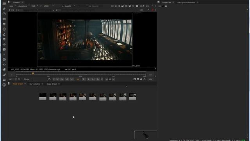Open the RGB display mode dropdown

coord(35,6)
